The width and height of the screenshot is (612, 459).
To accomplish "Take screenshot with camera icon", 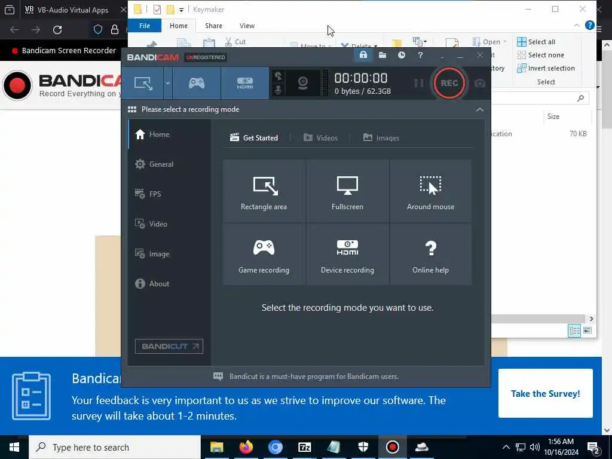I will click(480, 84).
